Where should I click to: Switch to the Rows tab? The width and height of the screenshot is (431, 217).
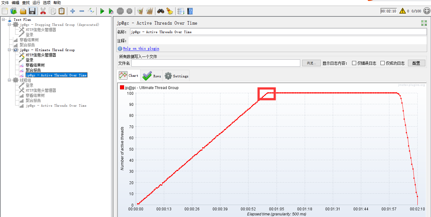(x=152, y=76)
